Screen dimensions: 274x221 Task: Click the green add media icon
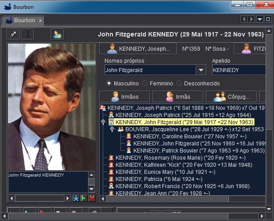tap(84, 198)
